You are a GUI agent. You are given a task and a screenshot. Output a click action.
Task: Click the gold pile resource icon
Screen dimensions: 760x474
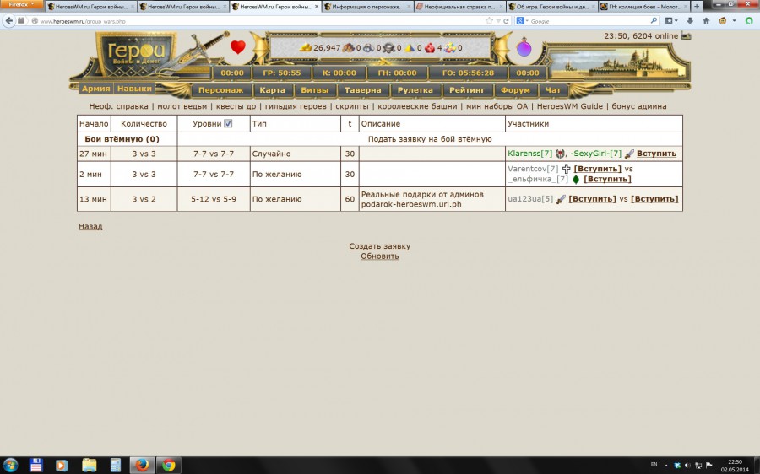pos(306,48)
